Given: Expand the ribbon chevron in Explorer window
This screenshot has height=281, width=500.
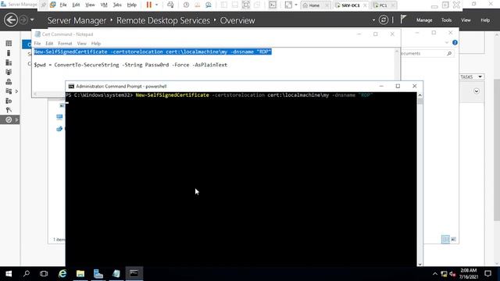Looking at the screenshot, I should tap(446, 42).
